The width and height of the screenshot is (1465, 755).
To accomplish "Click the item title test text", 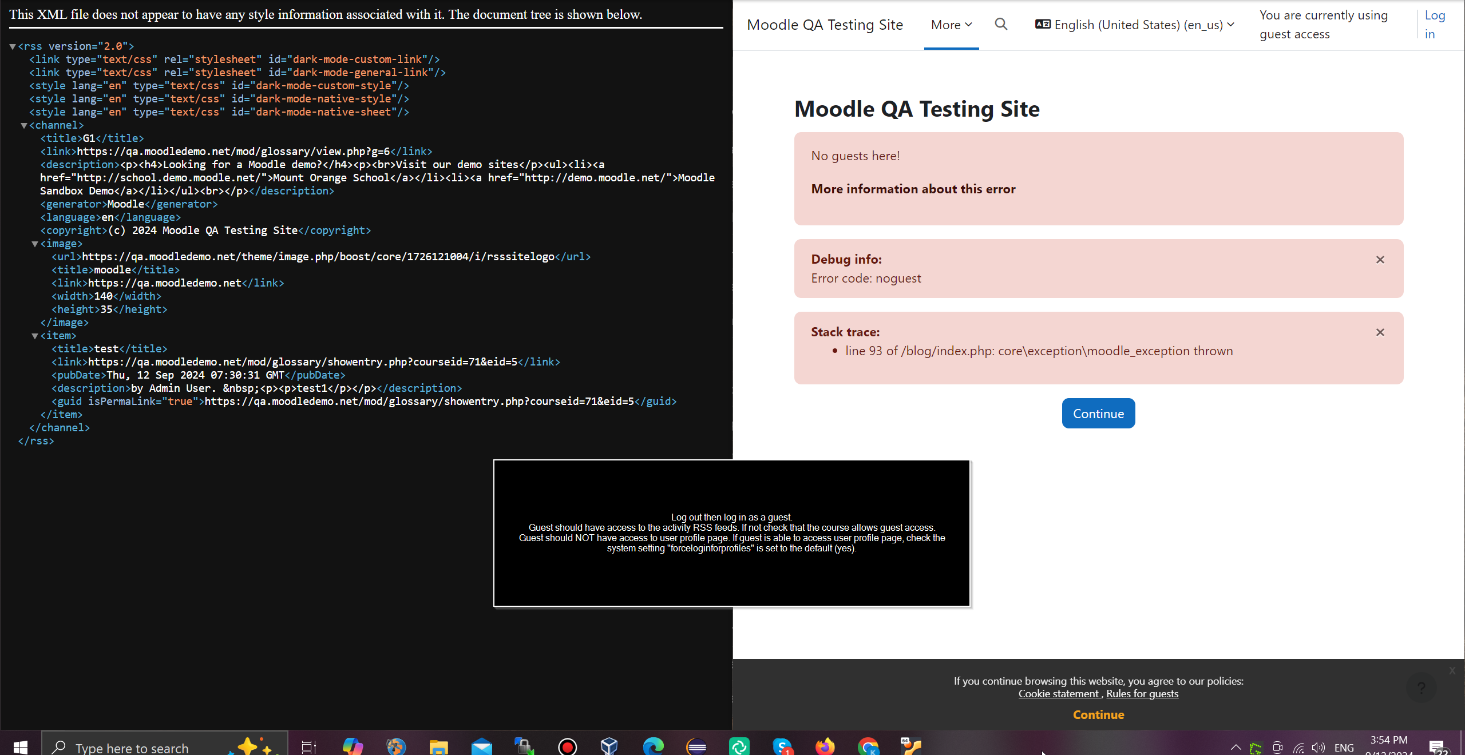I will (106, 349).
